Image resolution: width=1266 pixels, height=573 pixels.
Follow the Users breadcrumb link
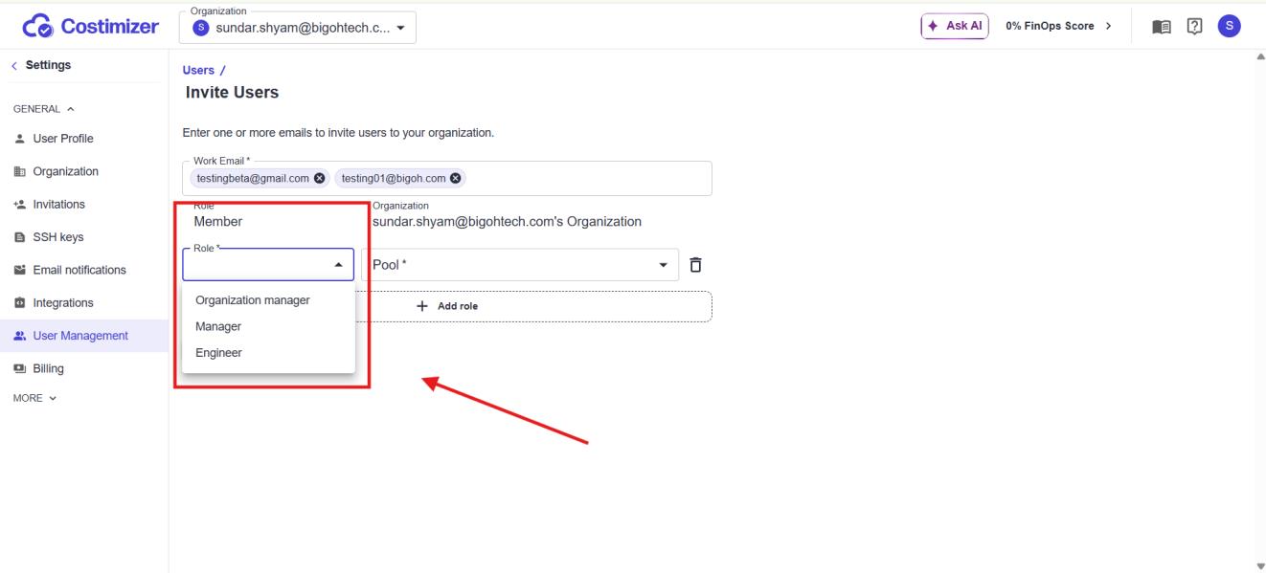point(198,71)
